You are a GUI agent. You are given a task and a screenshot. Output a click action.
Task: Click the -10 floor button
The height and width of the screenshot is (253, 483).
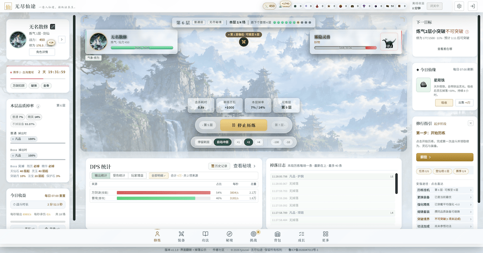(x=288, y=142)
